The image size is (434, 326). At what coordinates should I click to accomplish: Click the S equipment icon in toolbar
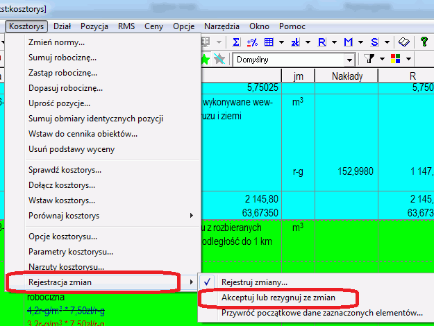[x=375, y=42]
